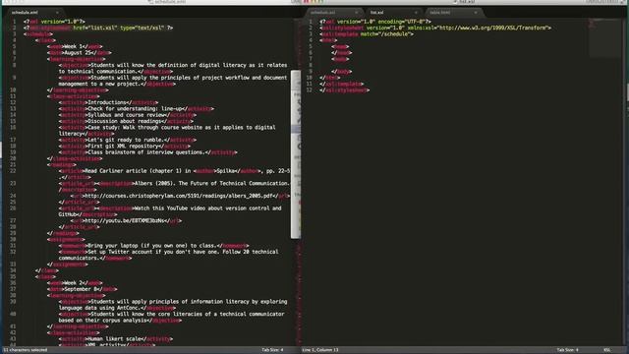Viewport: 629px width, 354px height.
Task: Close the list.xsl tab
Action: (416, 13)
